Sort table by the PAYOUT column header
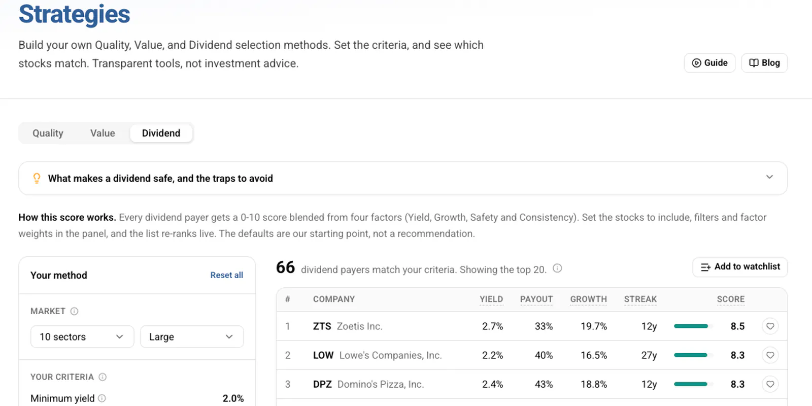Viewport: 812px width, 406px height. pos(536,299)
